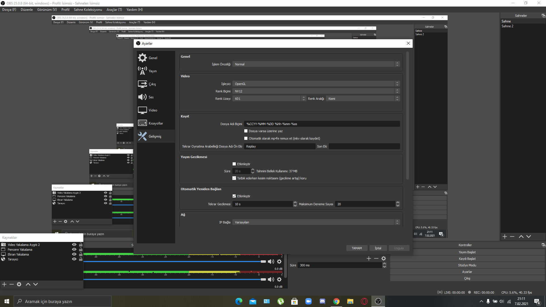Add a new scene with the plus icon
The image size is (546, 307).
pos(505,237)
